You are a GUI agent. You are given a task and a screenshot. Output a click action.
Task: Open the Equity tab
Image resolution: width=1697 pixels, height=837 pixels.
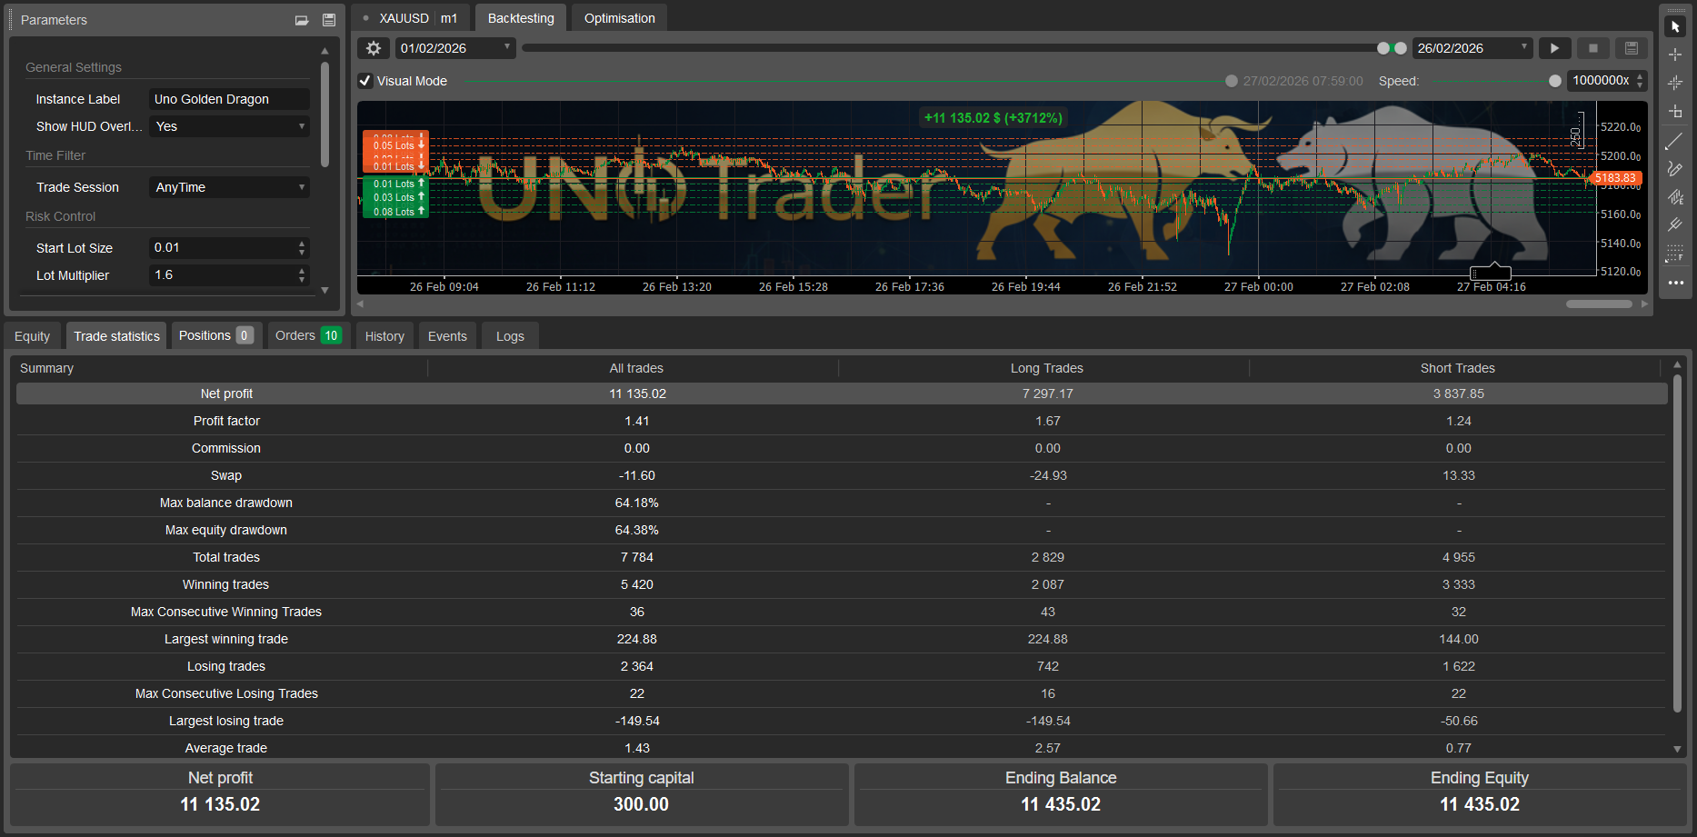click(x=32, y=335)
